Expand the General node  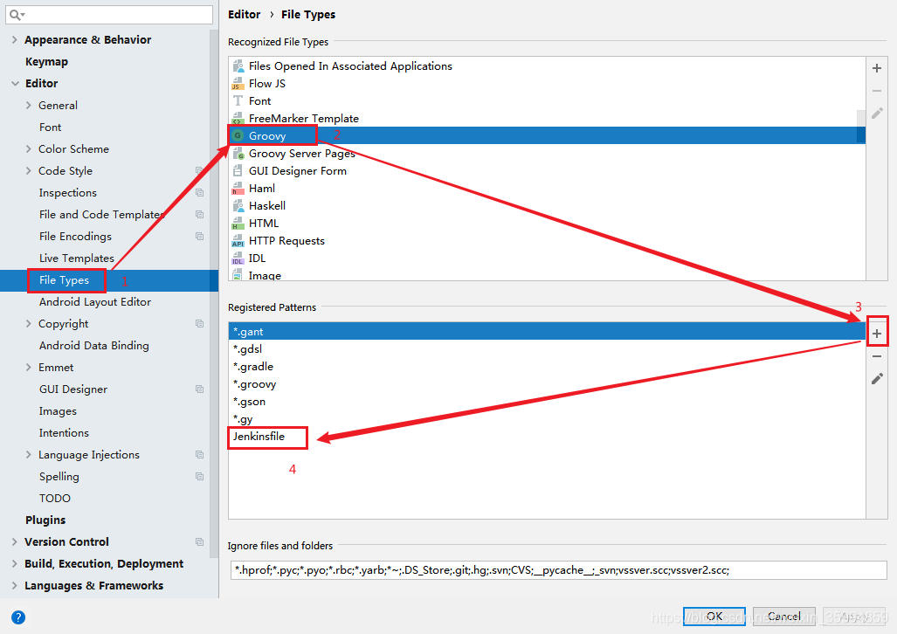pyautogui.click(x=29, y=106)
